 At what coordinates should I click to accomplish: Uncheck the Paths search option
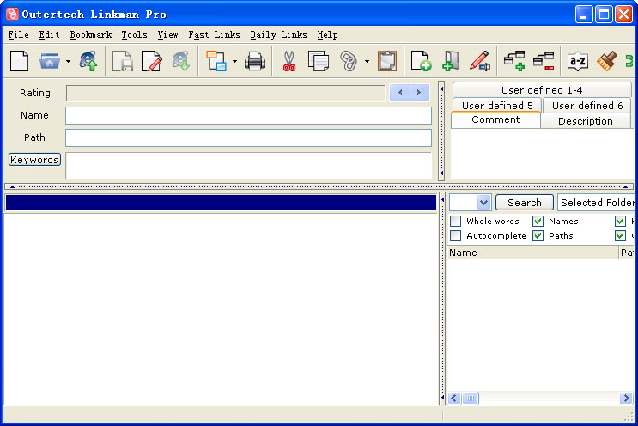tap(538, 235)
